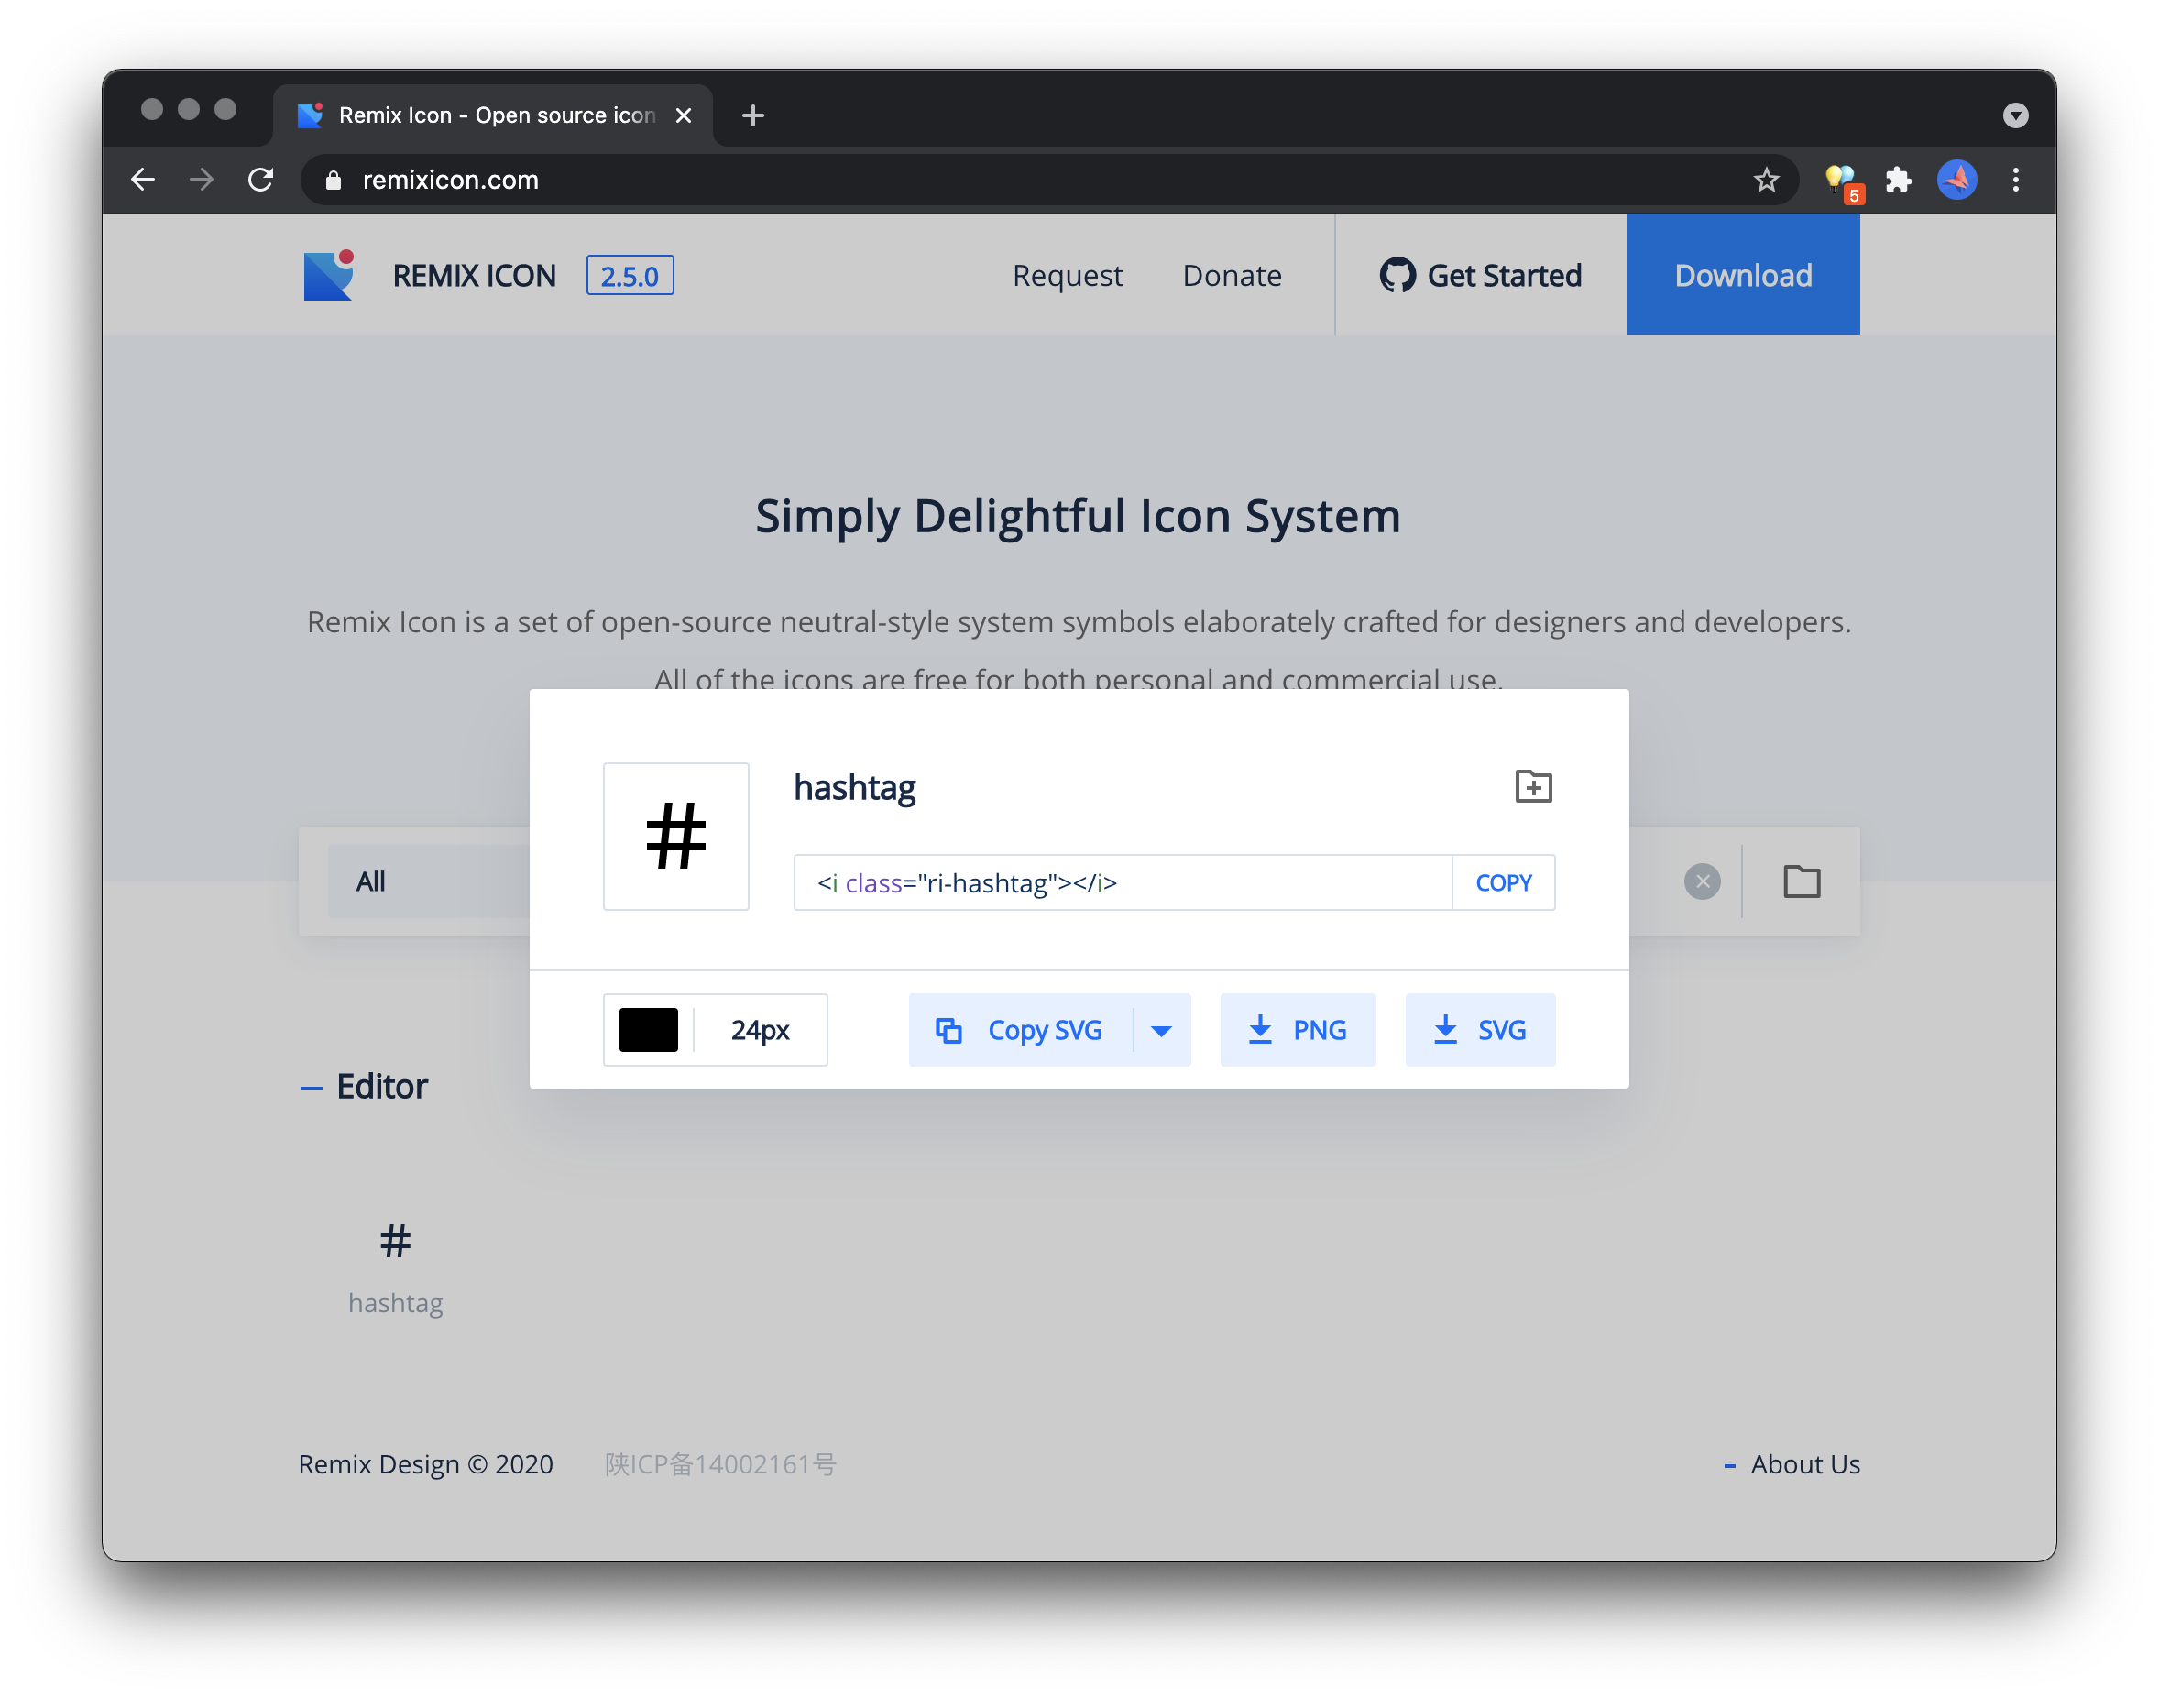Expand the Copy SVG dropdown arrow
The image size is (2159, 1697).
click(1161, 1029)
